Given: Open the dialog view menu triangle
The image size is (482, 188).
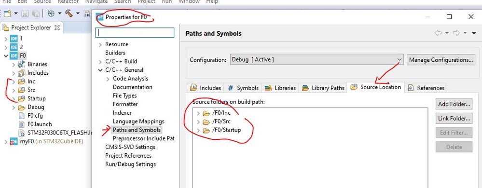Looking at the screenshot, I should click(474, 33).
